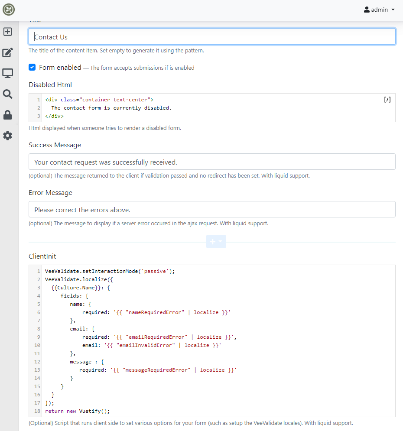Click into the Success Message input field
Screen dimensions: 403x431
(212, 162)
